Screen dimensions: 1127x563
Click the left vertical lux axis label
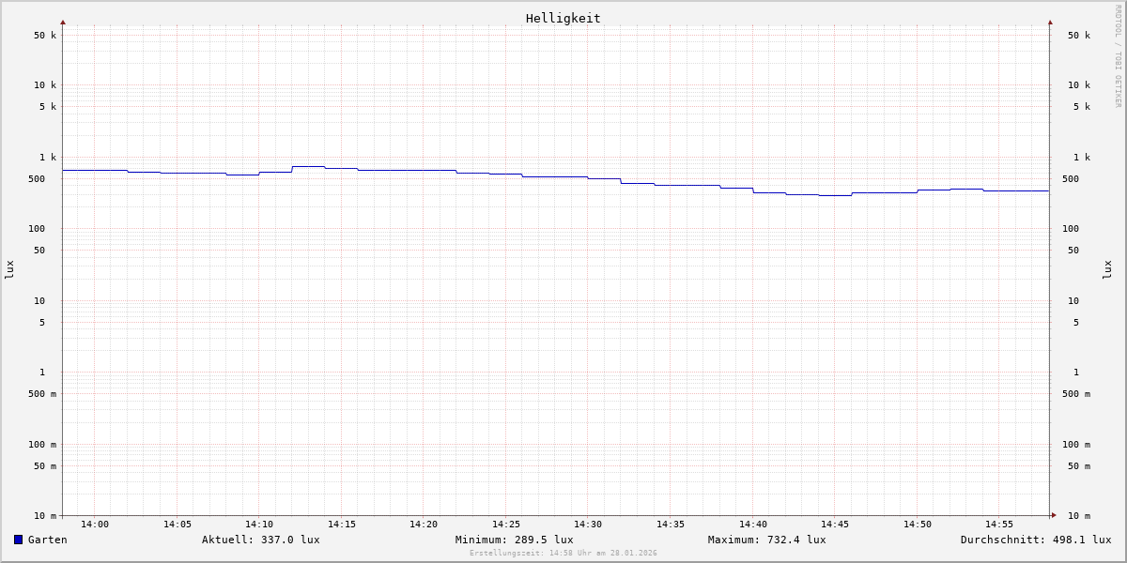pyautogui.click(x=9, y=270)
